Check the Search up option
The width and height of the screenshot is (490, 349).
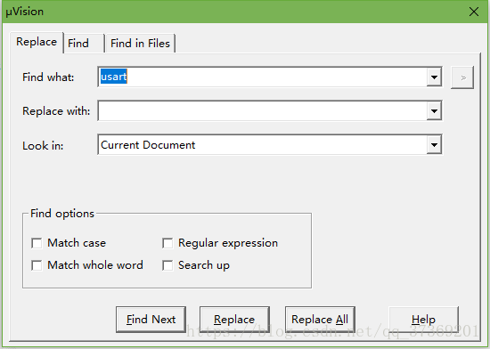(167, 265)
